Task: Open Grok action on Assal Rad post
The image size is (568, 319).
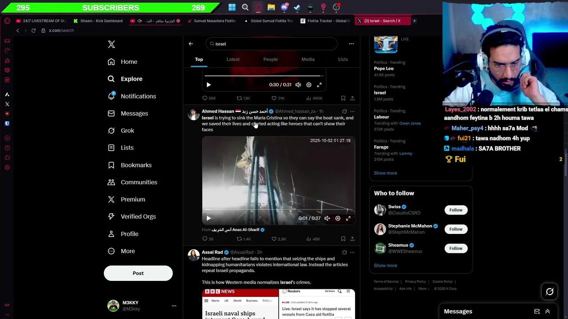Action: click(344, 253)
